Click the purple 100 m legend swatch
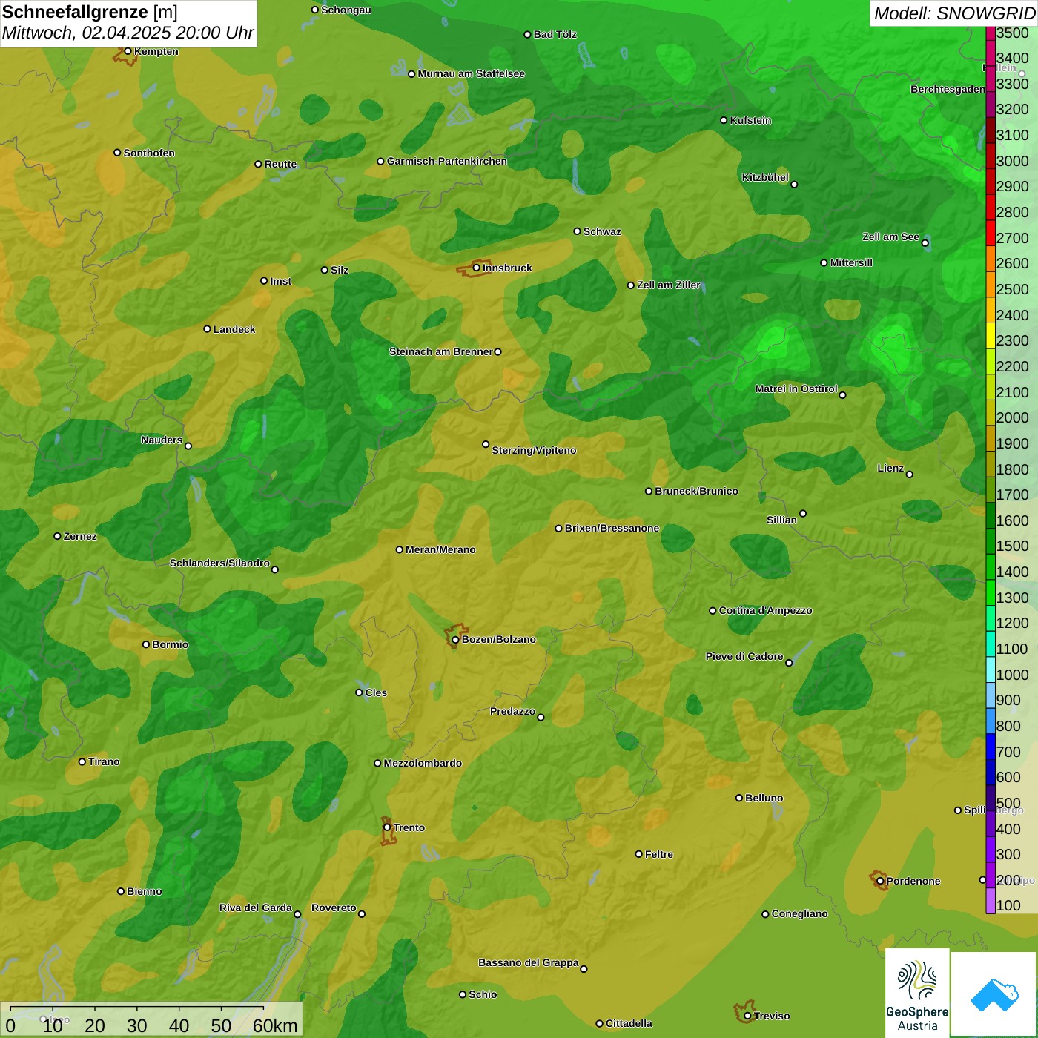The image size is (1038, 1038). 991,902
